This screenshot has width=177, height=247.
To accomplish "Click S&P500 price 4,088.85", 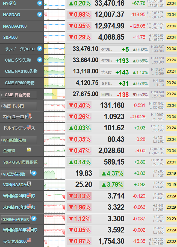I will pyautogui.click(x=111, y=37).
